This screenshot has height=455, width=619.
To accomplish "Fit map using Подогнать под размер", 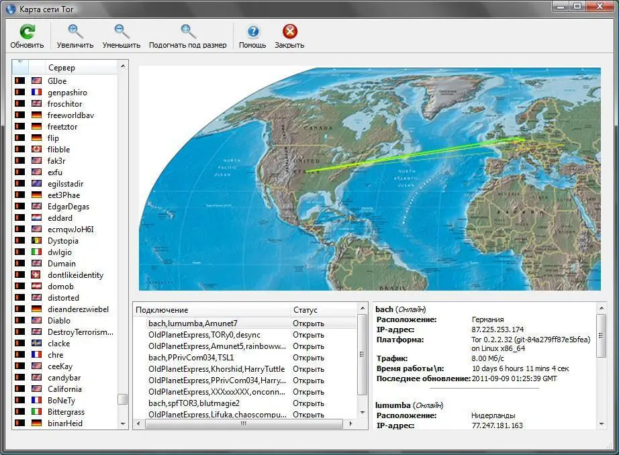I will click(x=187, y=32).
